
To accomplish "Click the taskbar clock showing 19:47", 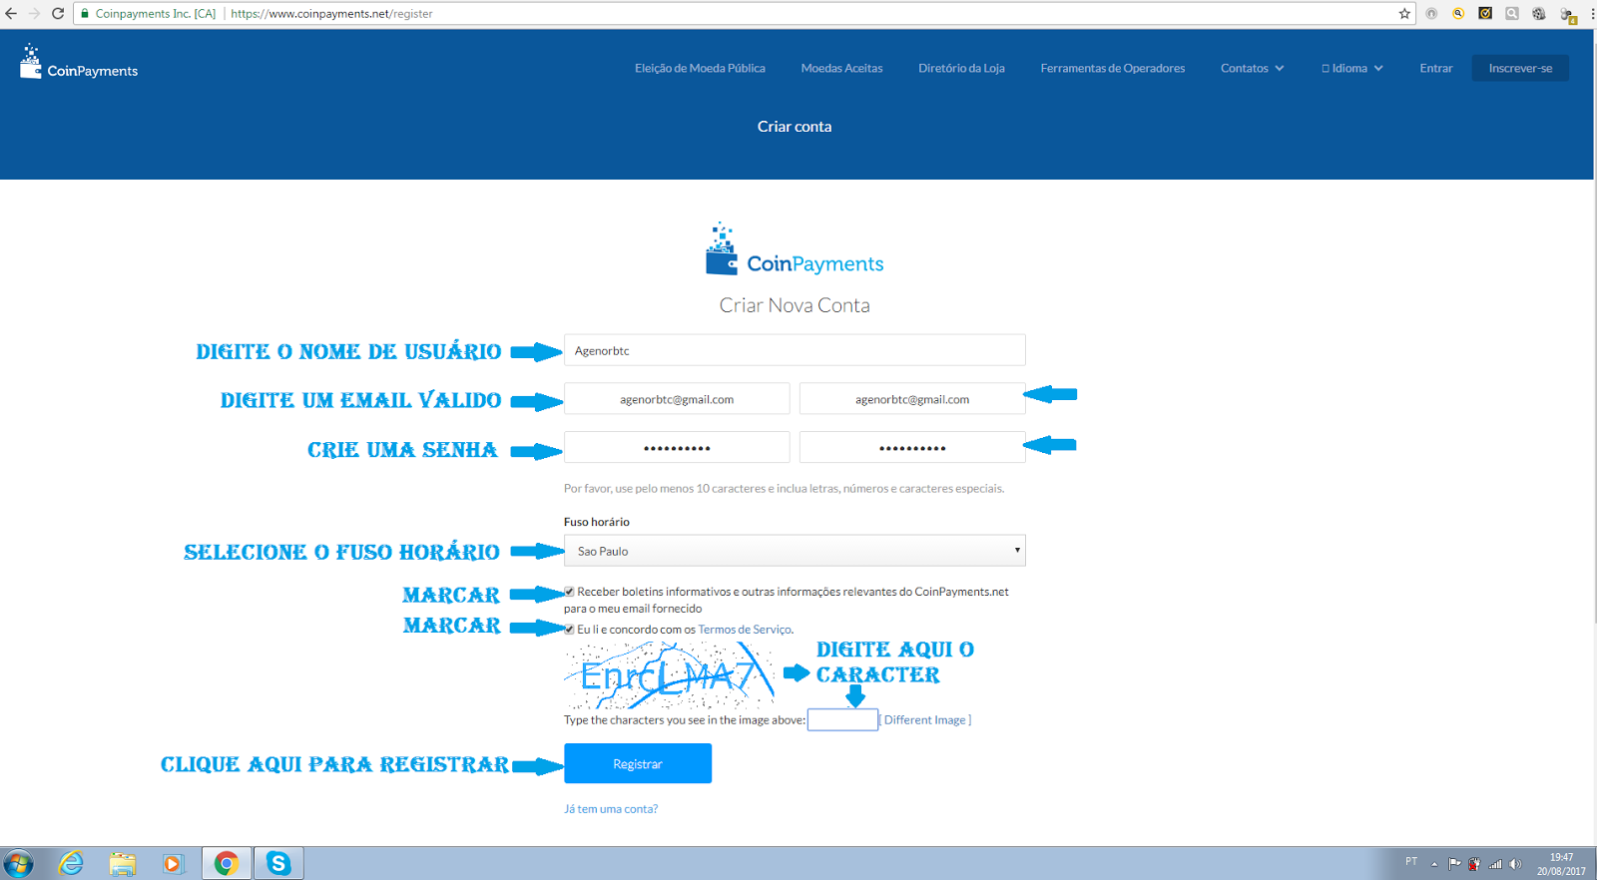I will tap(1561, 864).
